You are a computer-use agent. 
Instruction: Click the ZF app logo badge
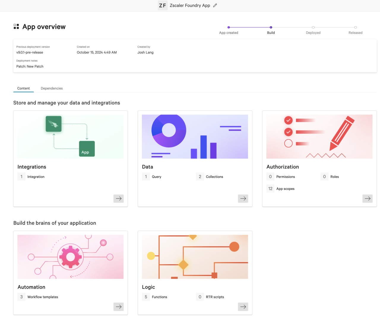point(163,5)
